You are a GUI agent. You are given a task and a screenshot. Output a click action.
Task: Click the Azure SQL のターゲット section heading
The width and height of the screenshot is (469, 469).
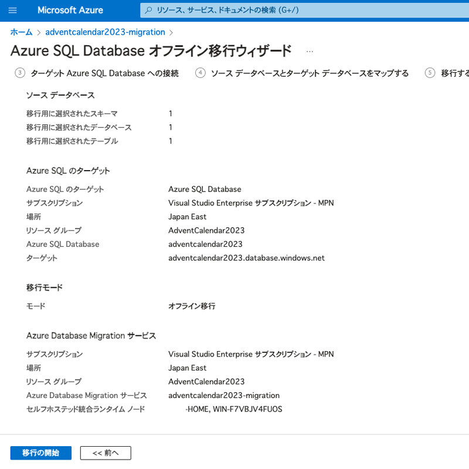(68, 171)
